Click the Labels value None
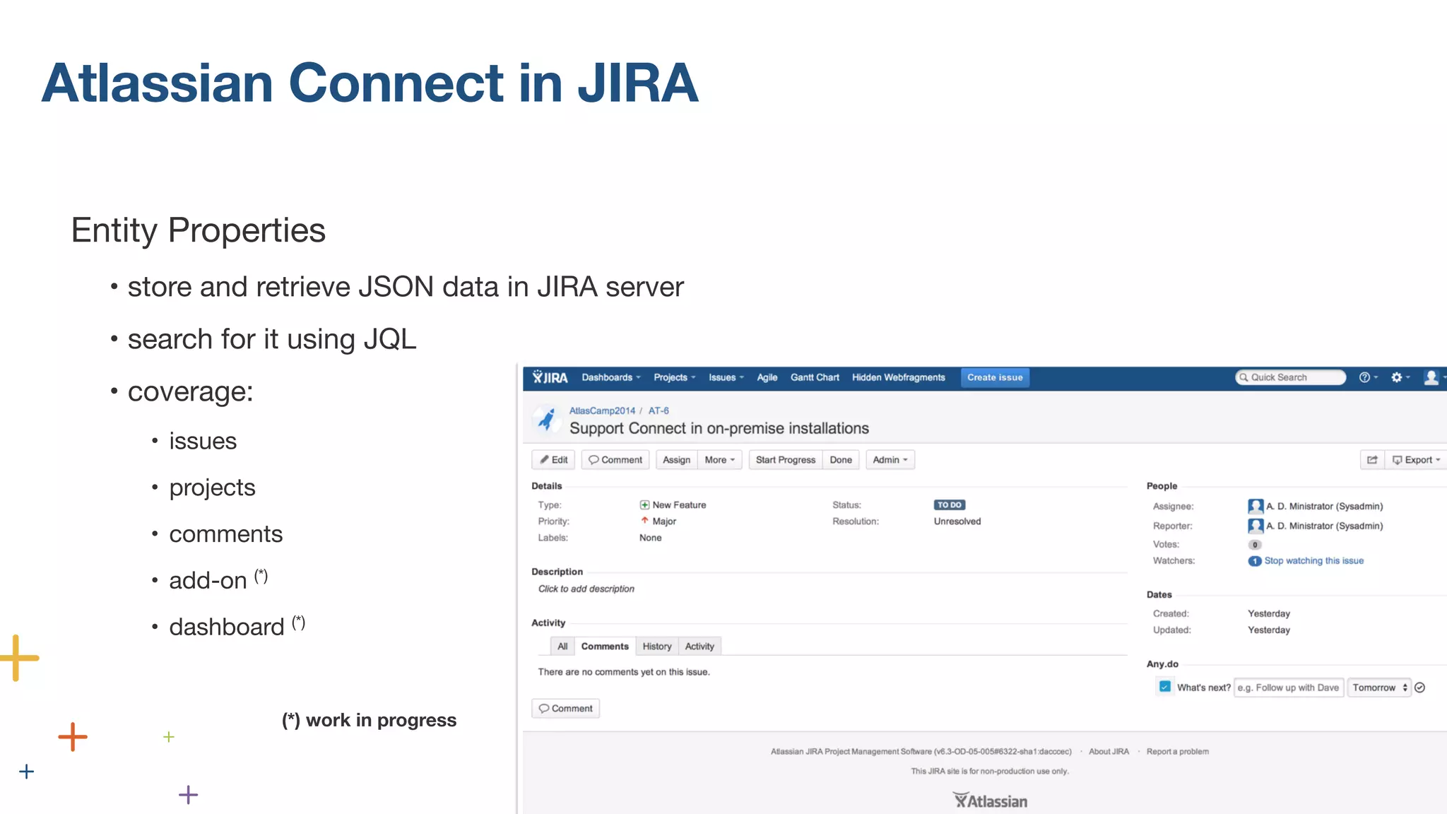The width and height of the screenshot is (1447, 814). coord(651,538)
